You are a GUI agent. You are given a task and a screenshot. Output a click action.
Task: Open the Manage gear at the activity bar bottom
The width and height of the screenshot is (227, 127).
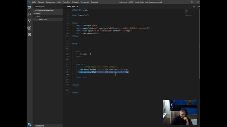point(29,124)
